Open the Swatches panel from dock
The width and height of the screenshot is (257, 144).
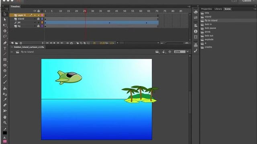tap(196, 18)
